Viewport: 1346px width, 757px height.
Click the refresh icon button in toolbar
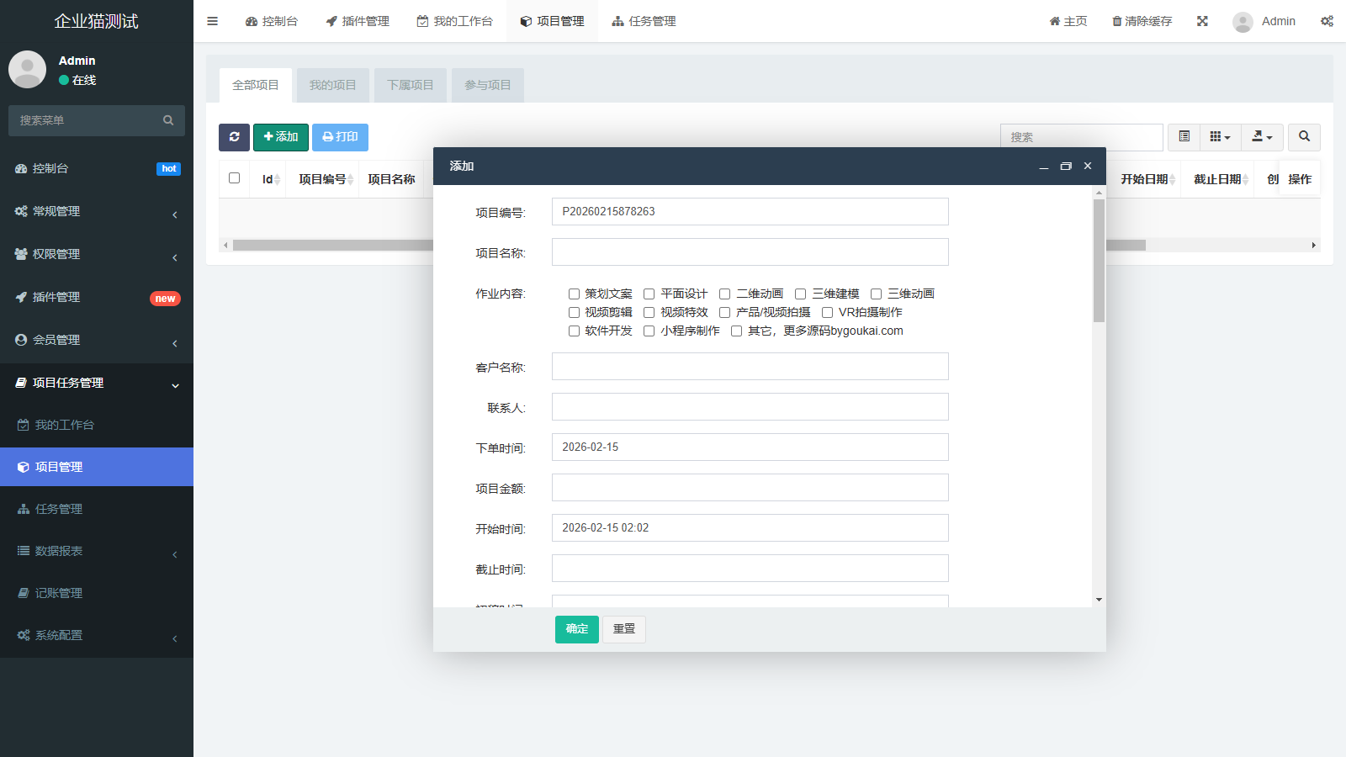[234, 137]
